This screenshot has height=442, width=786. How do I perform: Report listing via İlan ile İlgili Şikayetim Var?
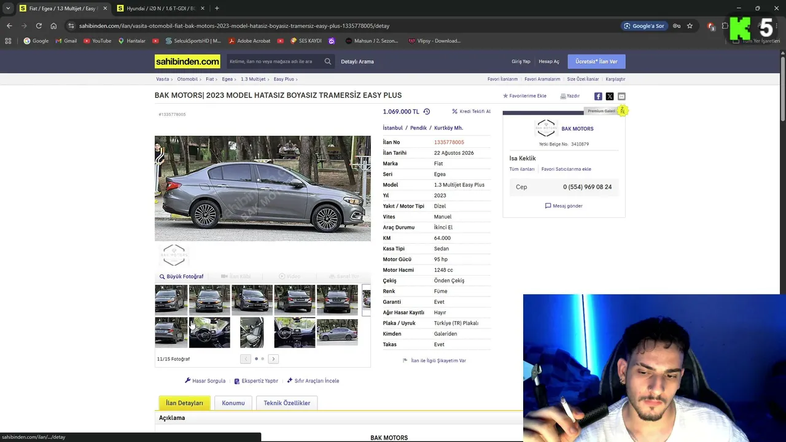click(434, 361)
